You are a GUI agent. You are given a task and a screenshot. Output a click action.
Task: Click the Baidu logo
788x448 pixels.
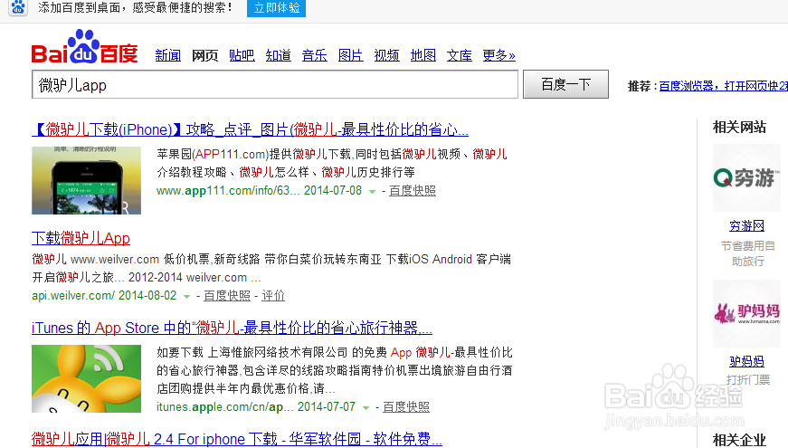point(84,47)
